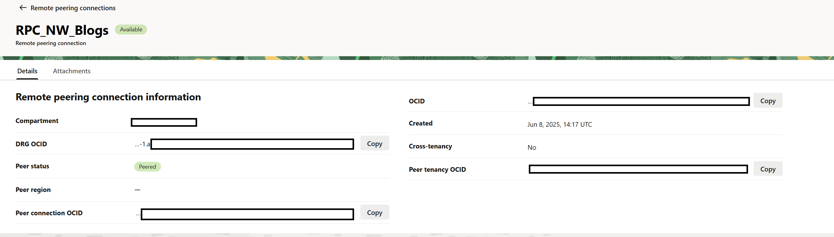Click the Available status badge
834x237 pixels.
[x=131, y=30]
